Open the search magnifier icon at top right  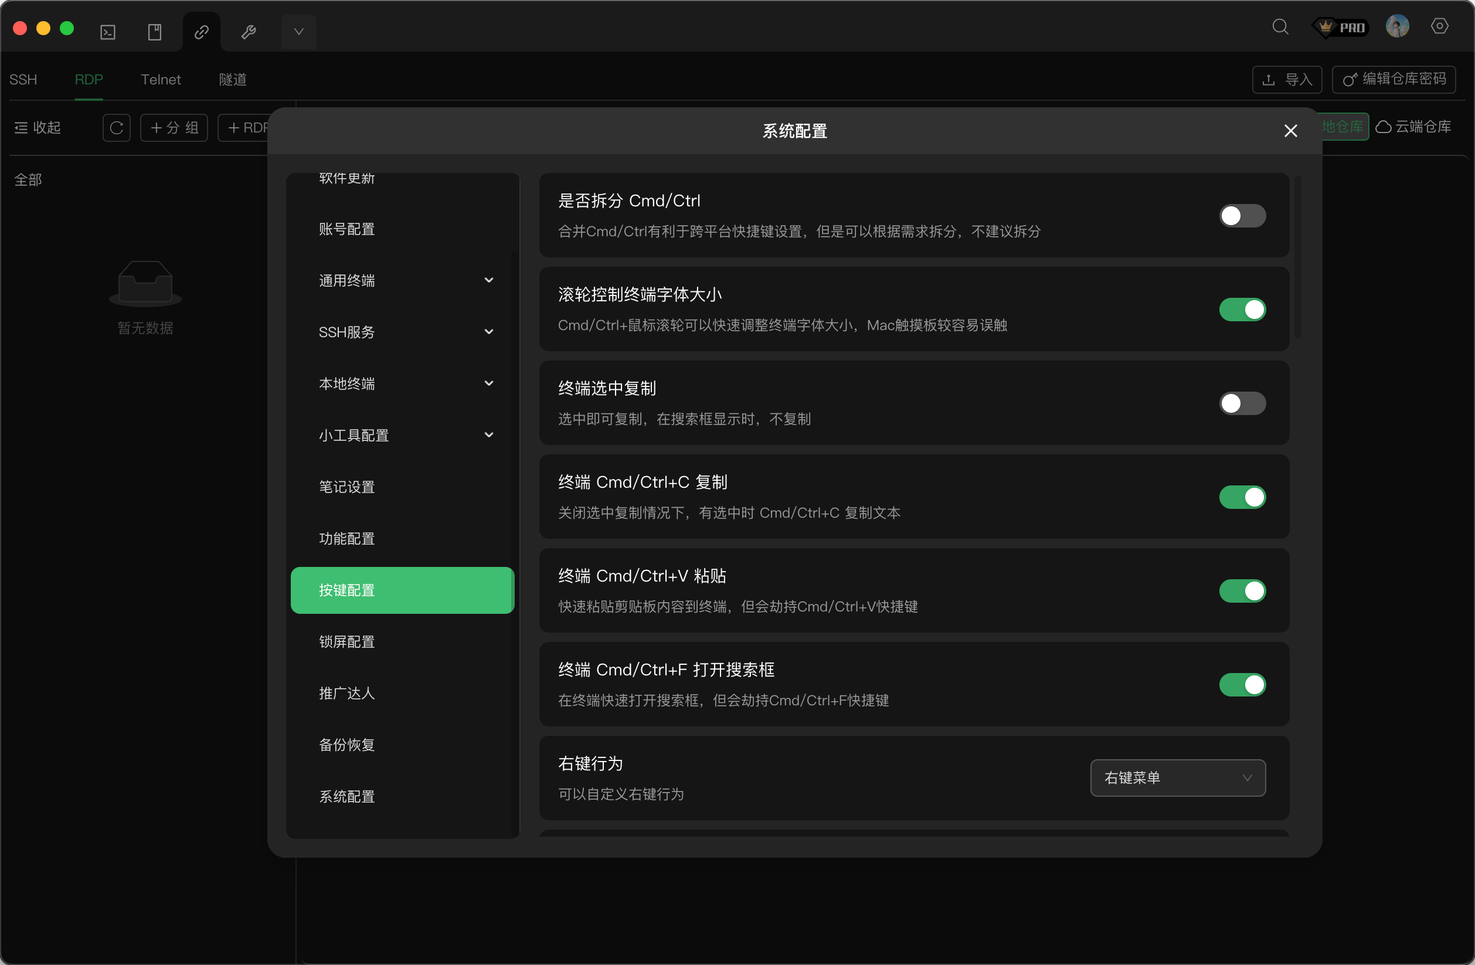[x=1280, y=28]
